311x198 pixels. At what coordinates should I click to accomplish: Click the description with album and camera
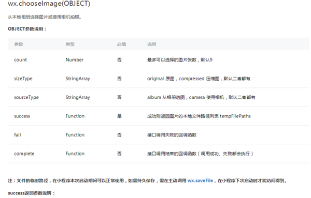coord(201,97)
